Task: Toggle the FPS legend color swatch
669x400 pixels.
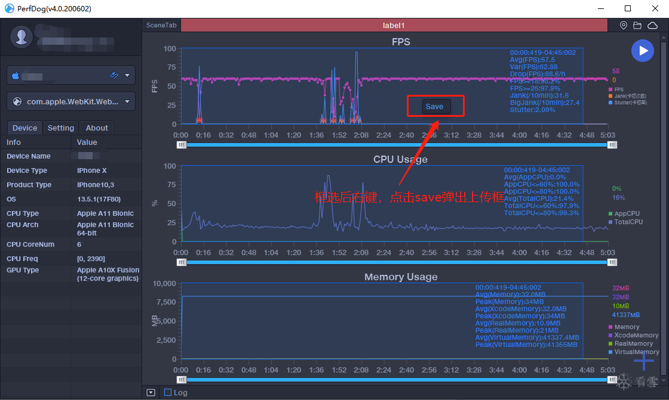Action: 610,89
